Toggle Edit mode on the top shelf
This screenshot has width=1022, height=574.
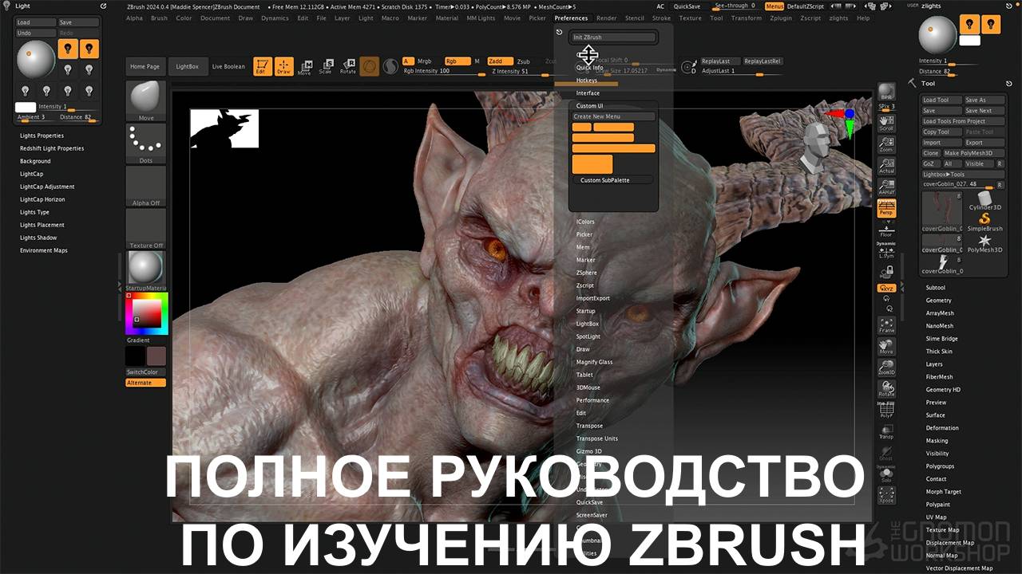point(261,66)
